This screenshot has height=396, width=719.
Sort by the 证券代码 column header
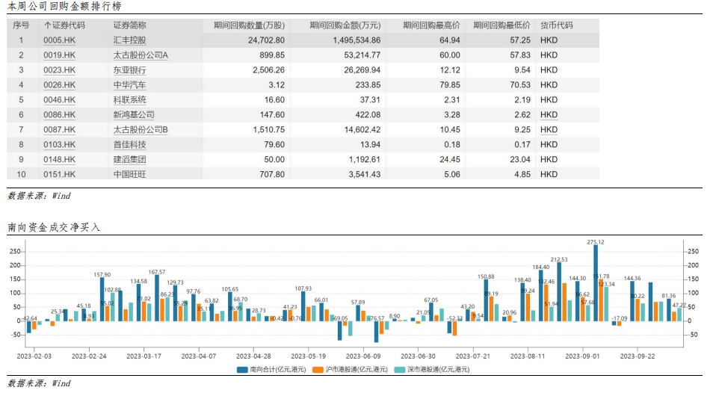click(65, 25)
